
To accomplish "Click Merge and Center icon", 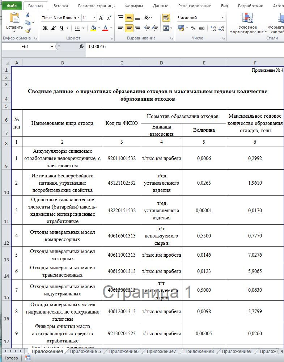I will [166, 28].
